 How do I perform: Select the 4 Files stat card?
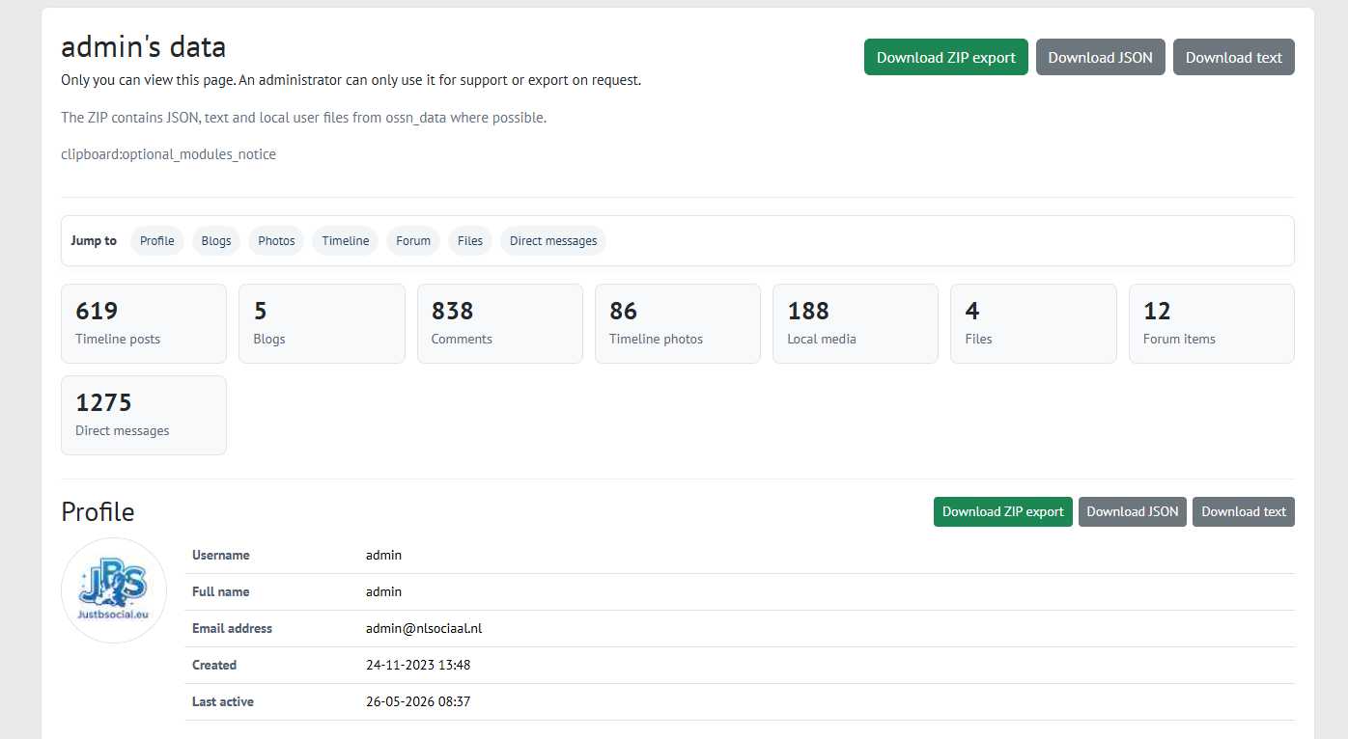point(1033,323)
